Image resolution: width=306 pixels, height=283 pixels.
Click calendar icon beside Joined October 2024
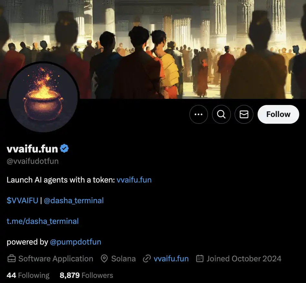[x=199, y=258]
